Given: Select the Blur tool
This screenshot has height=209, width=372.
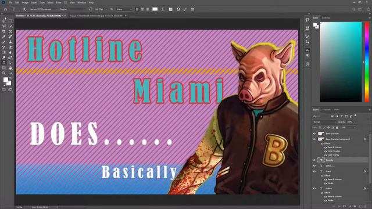Looking at the screenshot, I should click(x=10, y=52).
